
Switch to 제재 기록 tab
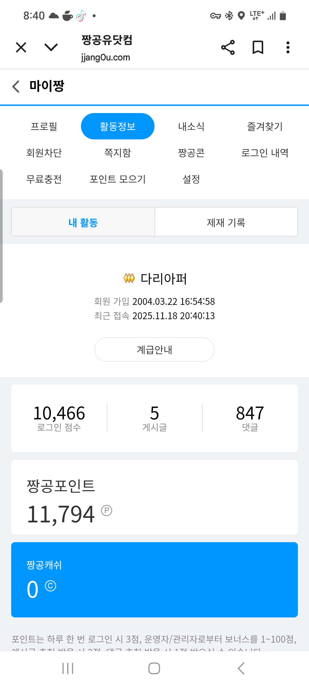(x=226, y=222)
